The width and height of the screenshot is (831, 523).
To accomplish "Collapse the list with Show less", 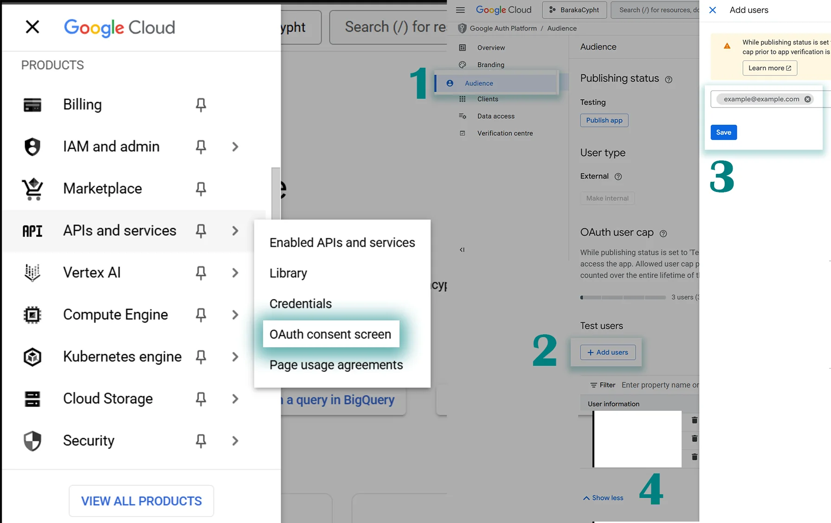I will (603, 498).
